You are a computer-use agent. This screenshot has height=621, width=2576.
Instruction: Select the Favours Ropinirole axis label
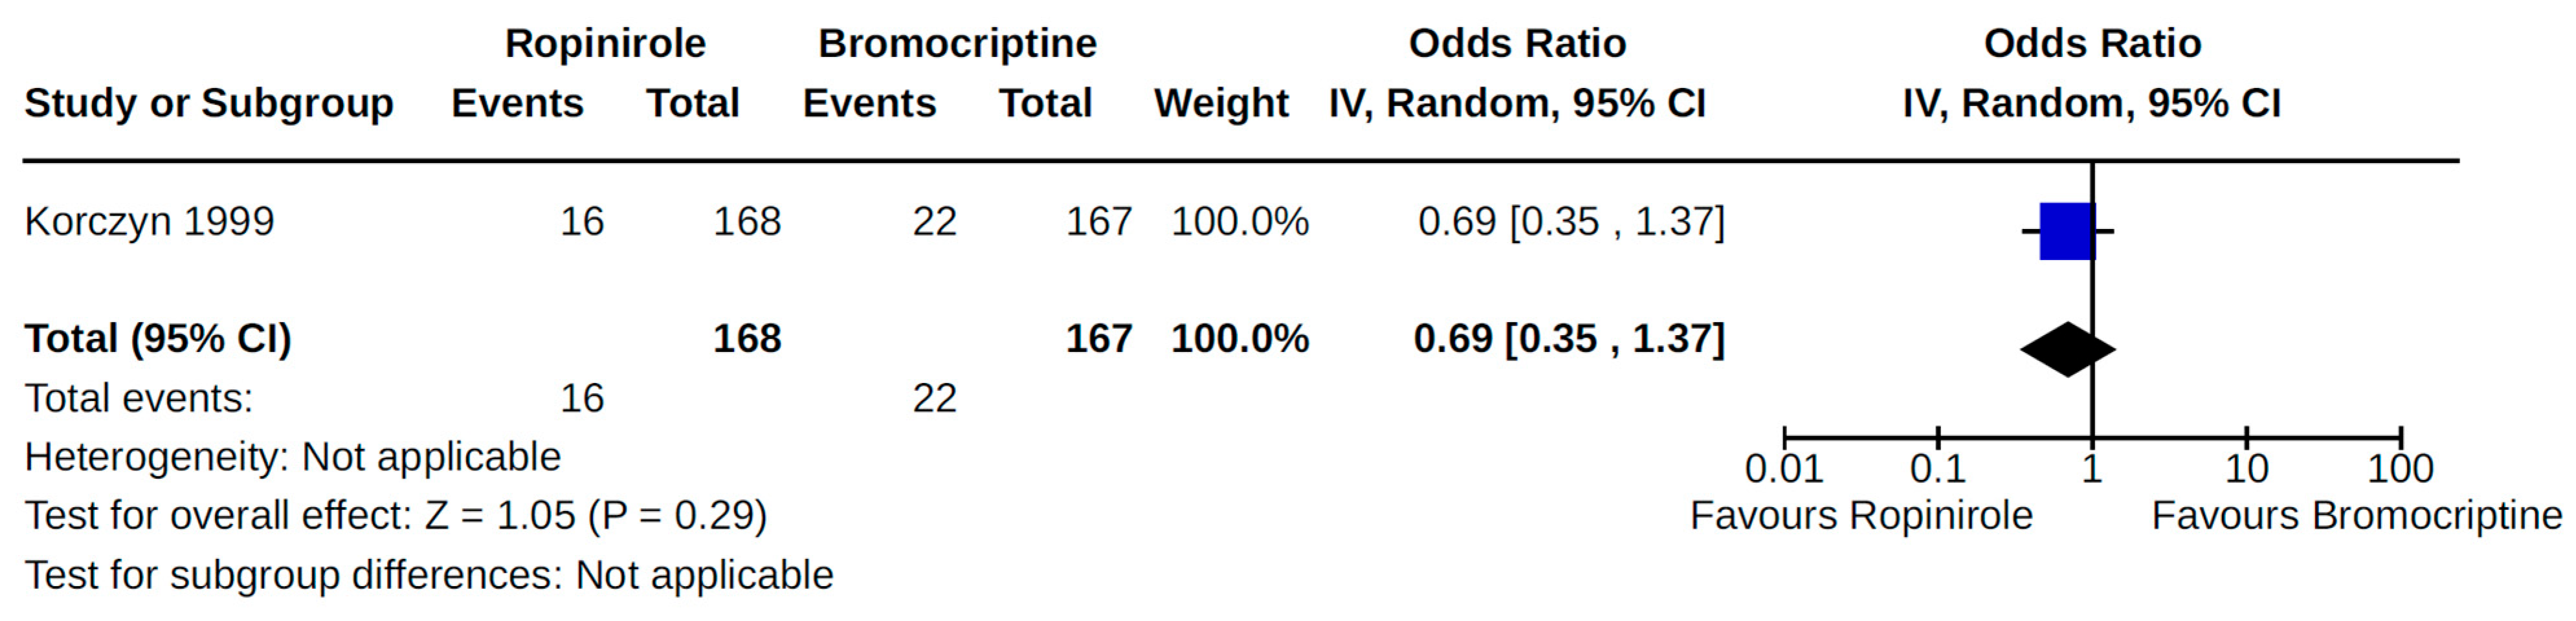pyautogui.click(x=1861, y=516)
